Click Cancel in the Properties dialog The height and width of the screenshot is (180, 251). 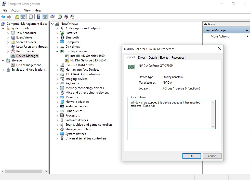point(212,156)
